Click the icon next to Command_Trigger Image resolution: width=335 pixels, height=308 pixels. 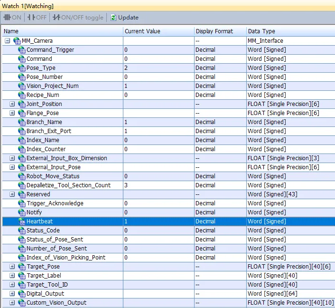(x=22, y=50)
